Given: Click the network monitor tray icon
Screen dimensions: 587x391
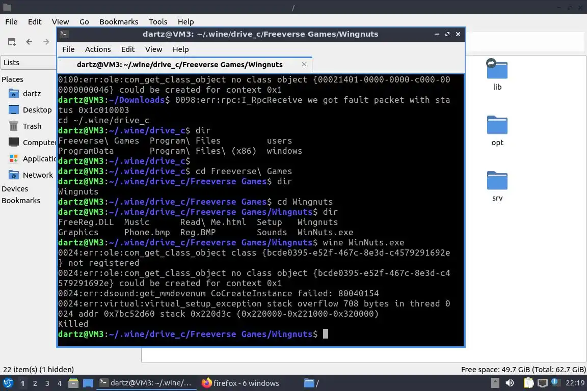Looking at the screenshot, I should [x=542, y=383].
